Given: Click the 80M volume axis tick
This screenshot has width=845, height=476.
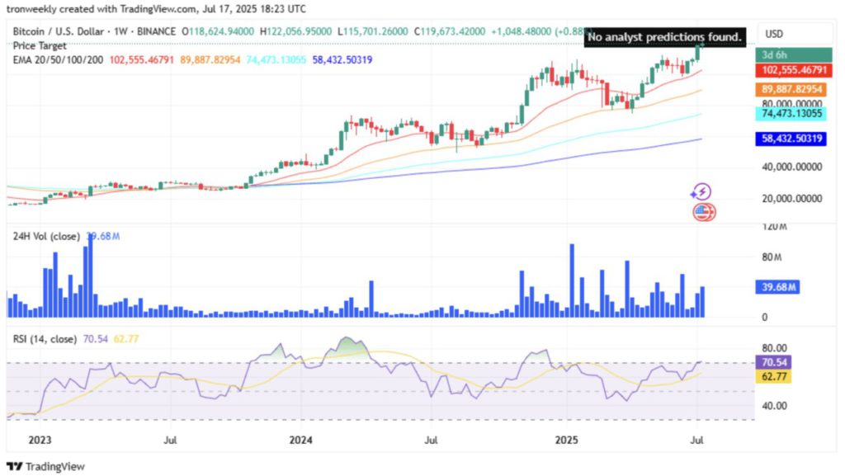Looking at the screenshot, I should click(772, 257).
